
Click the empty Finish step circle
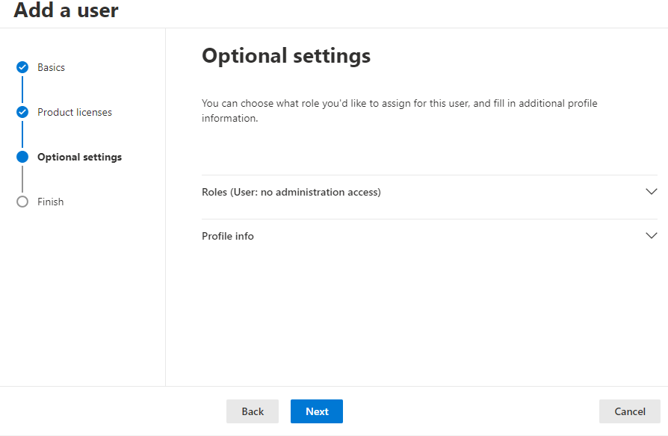(22, 202)
